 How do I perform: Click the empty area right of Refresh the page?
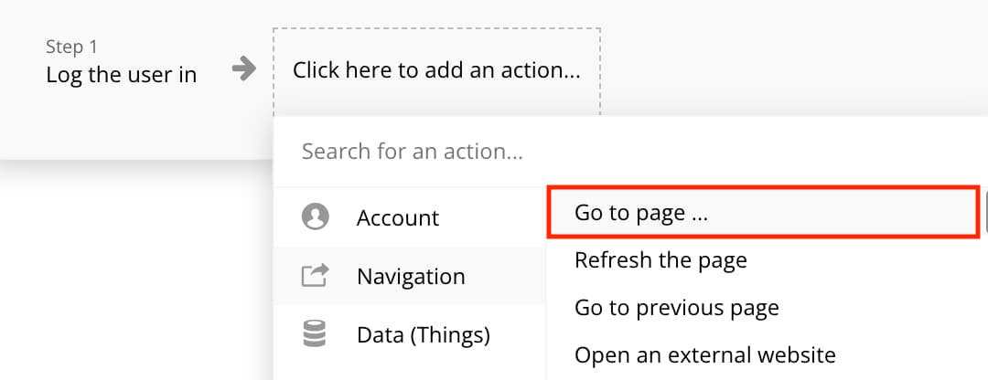click(864, 259)
